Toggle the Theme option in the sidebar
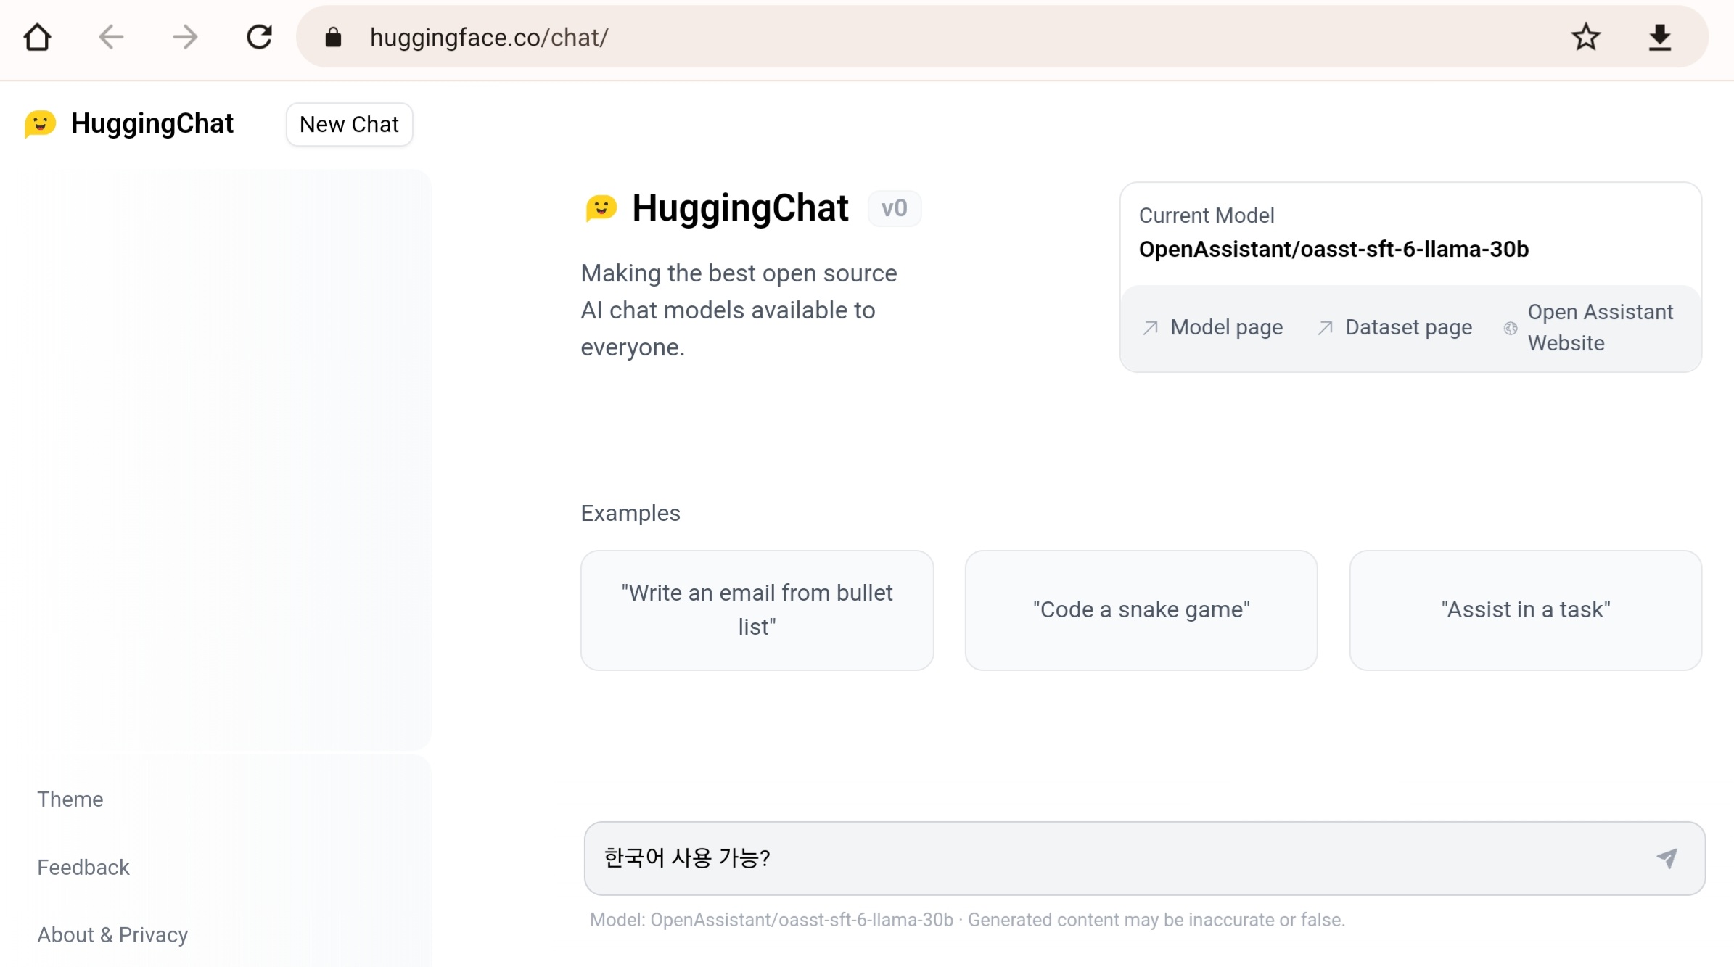 (x=70, y=799)
